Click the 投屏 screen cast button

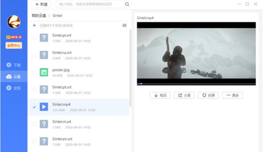click(x=208, y=95)
